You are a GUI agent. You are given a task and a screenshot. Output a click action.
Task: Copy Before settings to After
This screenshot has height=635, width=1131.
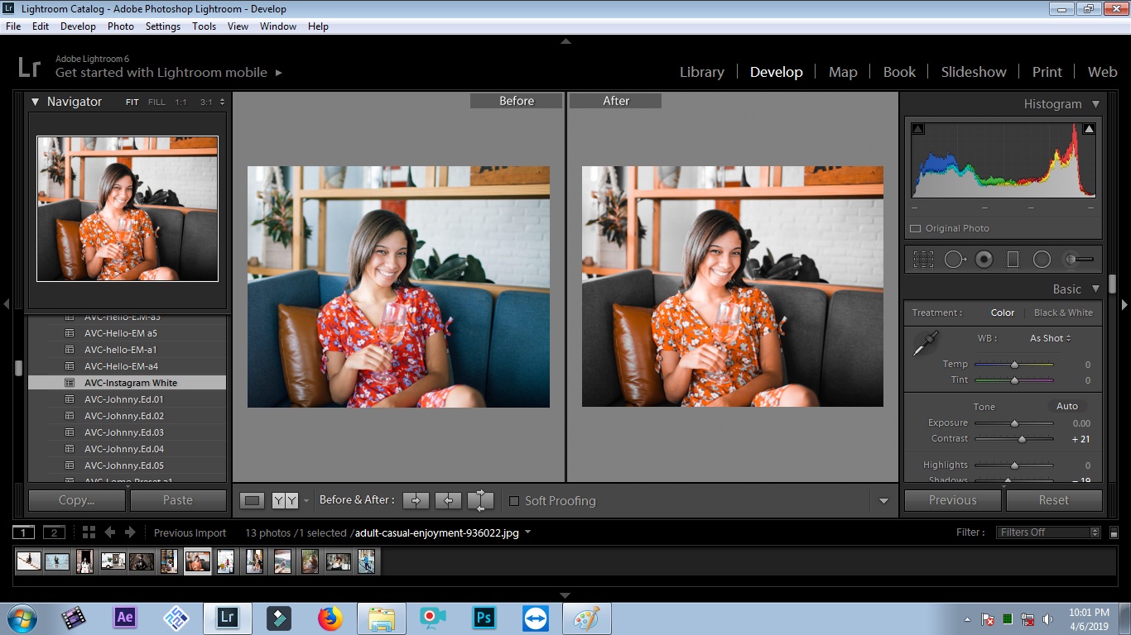click(x=416, y=500)
